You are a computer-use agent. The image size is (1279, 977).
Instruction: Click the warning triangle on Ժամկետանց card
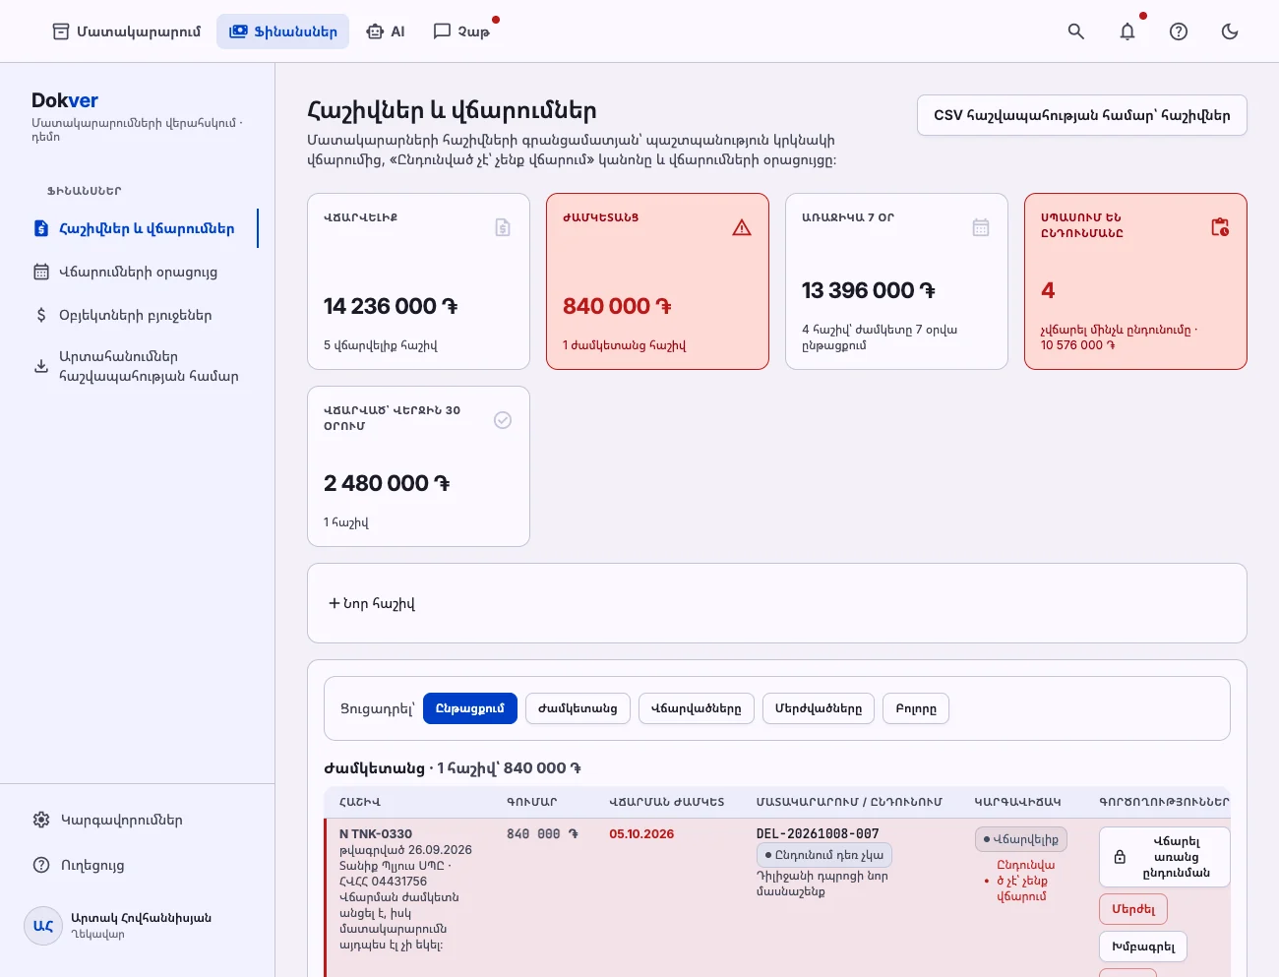(x=742, y=227)
